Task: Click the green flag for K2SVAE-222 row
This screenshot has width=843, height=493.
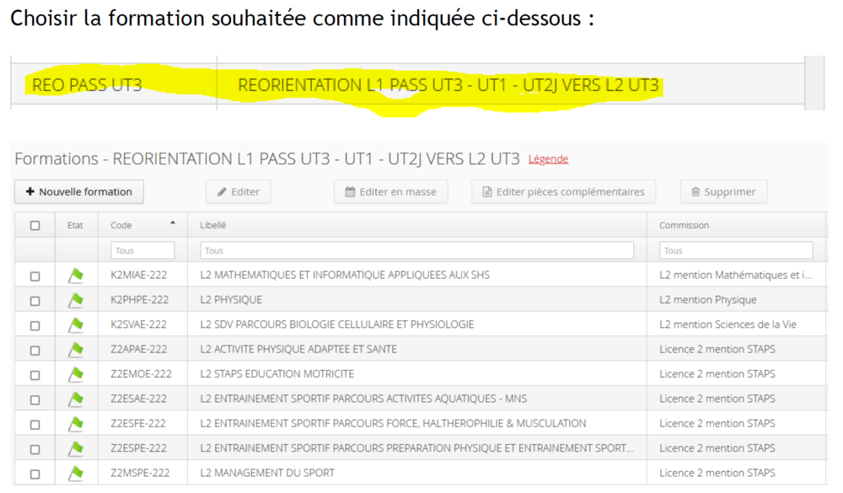Action: tap(76, 324)
